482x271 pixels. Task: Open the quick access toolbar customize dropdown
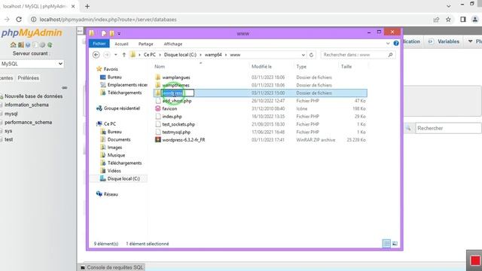[119, 33]
